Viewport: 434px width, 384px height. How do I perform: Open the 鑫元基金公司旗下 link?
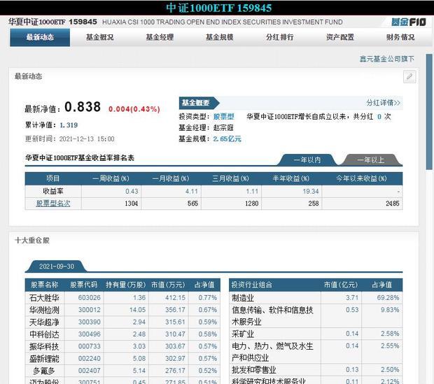coord(387,59)
